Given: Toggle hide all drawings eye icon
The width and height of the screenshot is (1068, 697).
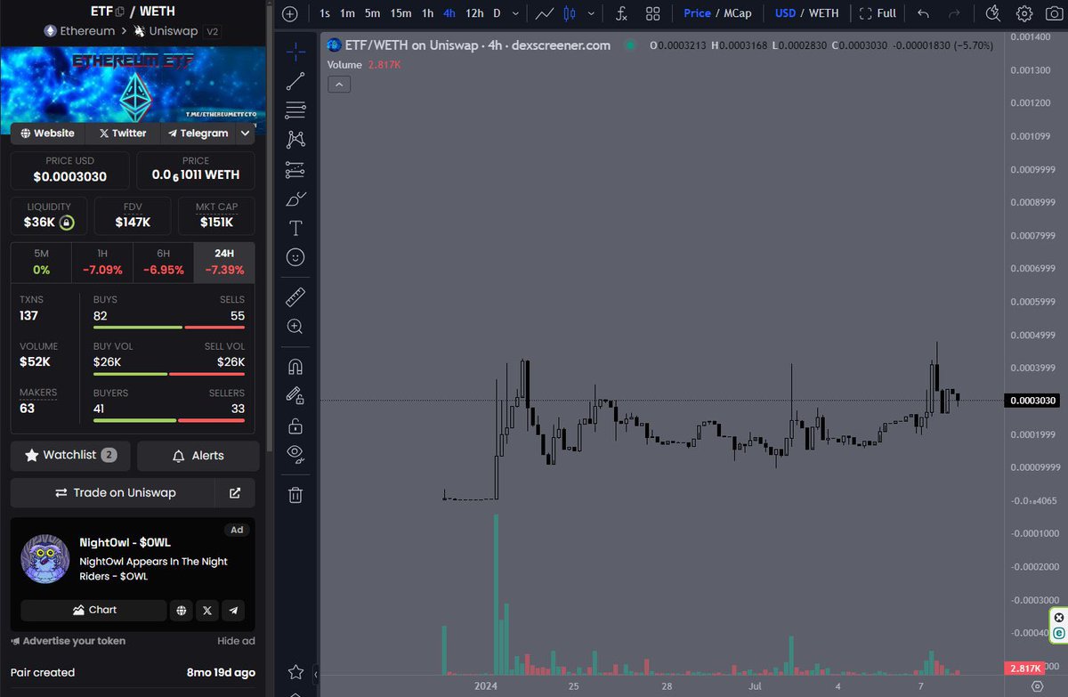Looking at the screenshot, I should pos(295,454).
